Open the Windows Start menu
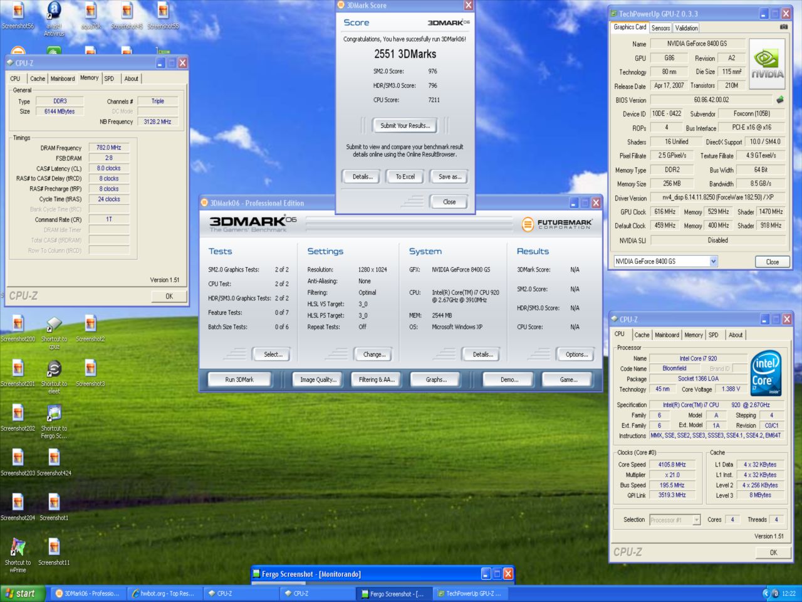The width and height of the screenshot is (802, 602). [x=23, y=593]
